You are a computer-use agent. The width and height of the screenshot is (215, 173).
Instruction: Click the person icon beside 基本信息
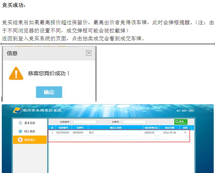click(x=20, y=123)
